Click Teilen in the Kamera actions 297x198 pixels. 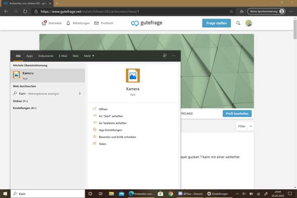click(103, 144)
